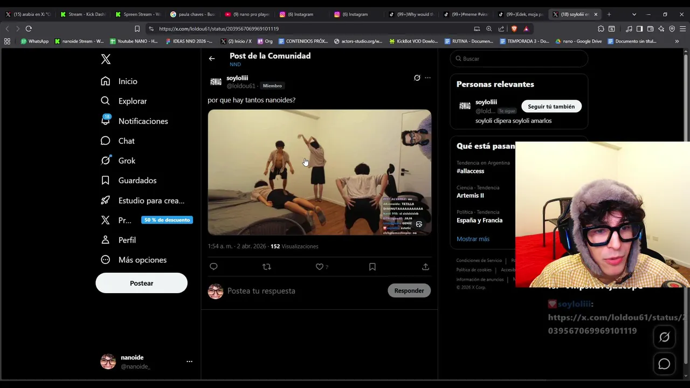The width and height of the screenshot is (690, 388).
Task: Open the #allaccess trend
Action: click(470, 171)
